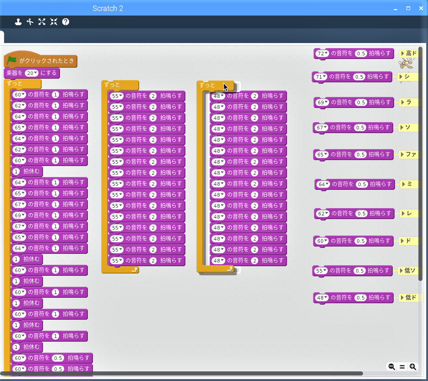Click the Scratch 2 window title

[x=108, y=8]
